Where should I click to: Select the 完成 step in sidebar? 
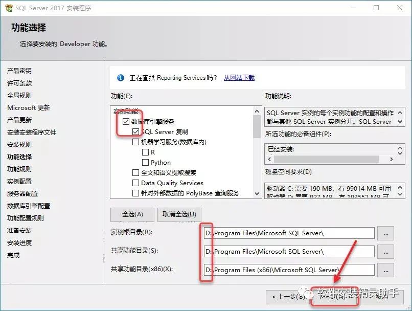point(13,255)
